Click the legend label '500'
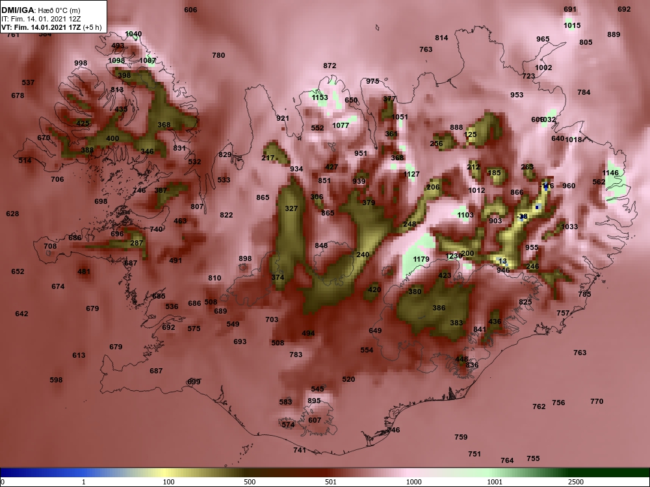650x487 pixels. coord(250,482)
